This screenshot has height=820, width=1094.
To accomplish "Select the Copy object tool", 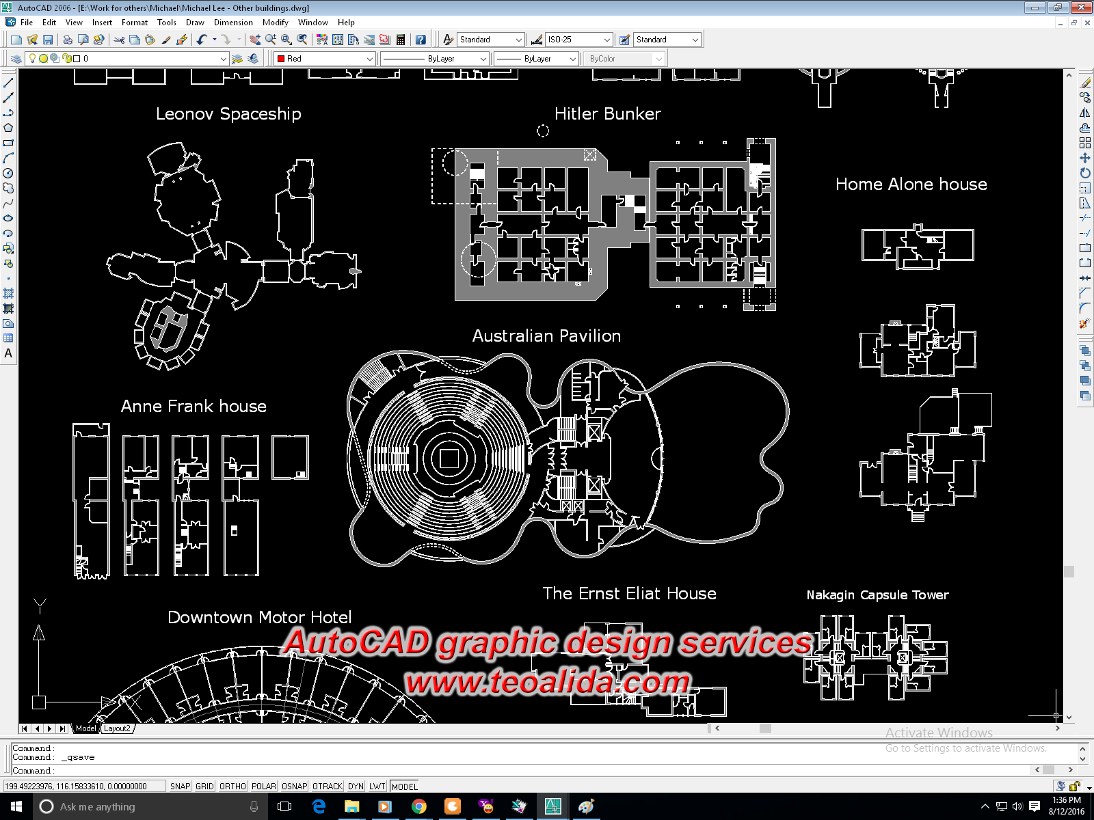I will [x=1085, y=98].
